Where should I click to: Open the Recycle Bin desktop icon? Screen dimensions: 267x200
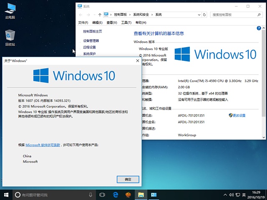[x=10, y=36]
